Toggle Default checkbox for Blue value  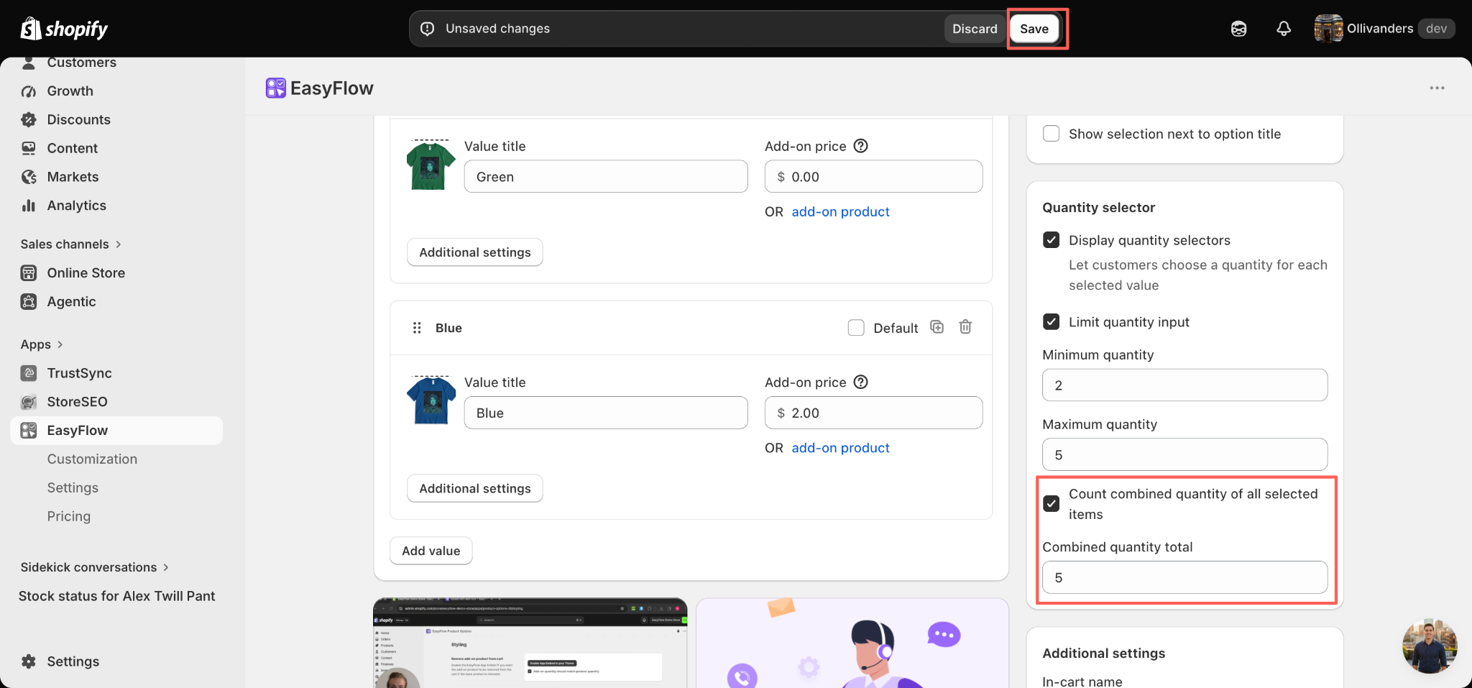pos(856,328)
